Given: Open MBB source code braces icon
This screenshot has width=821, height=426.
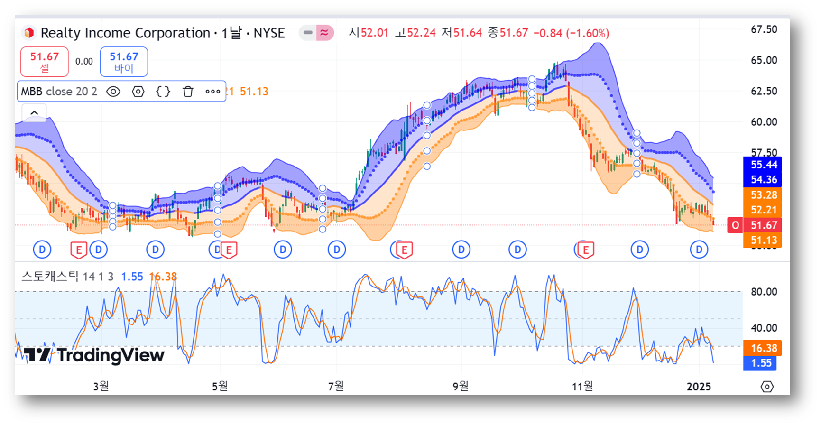Looking at the screenshot, I should pyautogui.click(x=163, y=92).
